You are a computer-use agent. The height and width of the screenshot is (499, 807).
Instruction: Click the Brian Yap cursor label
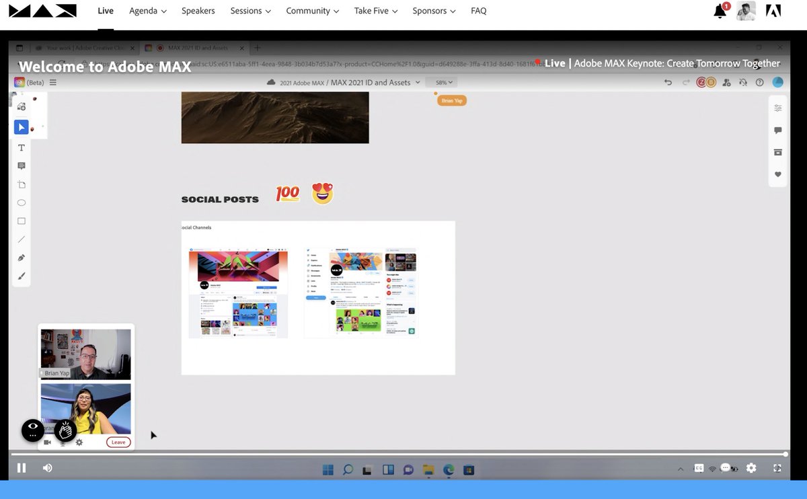[451, 100]
